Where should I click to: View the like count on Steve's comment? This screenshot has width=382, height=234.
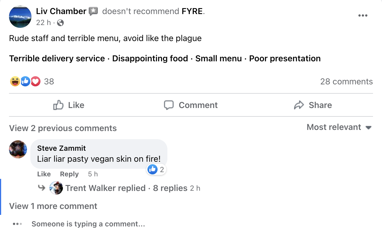[x=156, y=169]
